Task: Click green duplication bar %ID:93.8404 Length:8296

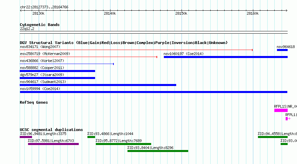Action: pos(158,151)
